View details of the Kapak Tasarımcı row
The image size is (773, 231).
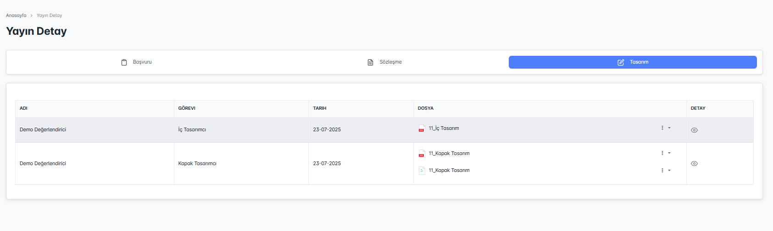point(694,164)
